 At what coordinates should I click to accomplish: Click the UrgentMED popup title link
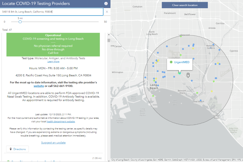pyautogui.click(x=182, y=62)
